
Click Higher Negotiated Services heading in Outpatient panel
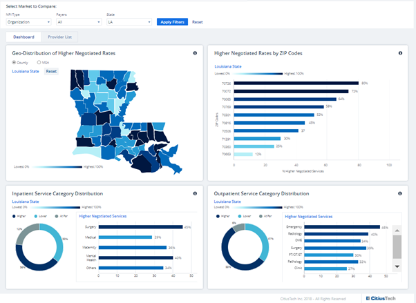click(309, 217)
